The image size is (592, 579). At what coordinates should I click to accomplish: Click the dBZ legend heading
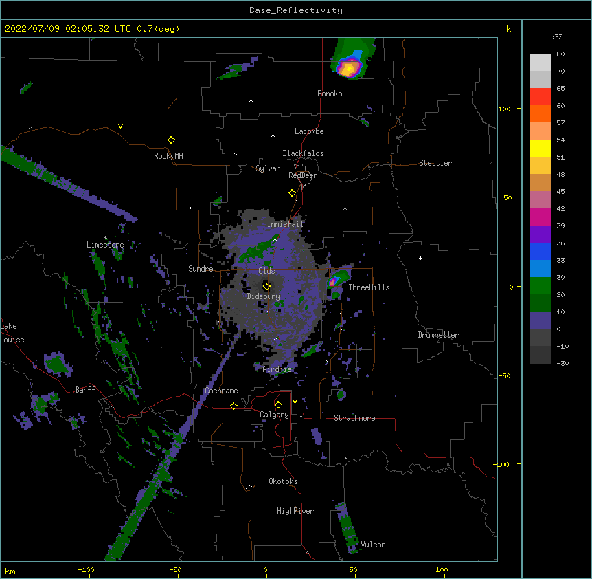(x=556, y=36)
